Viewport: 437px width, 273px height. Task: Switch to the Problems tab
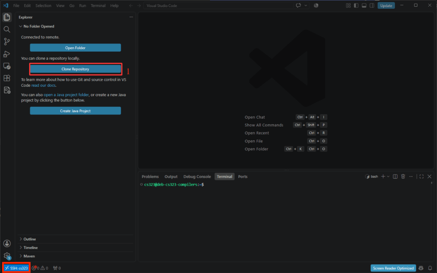coord(150,177)
